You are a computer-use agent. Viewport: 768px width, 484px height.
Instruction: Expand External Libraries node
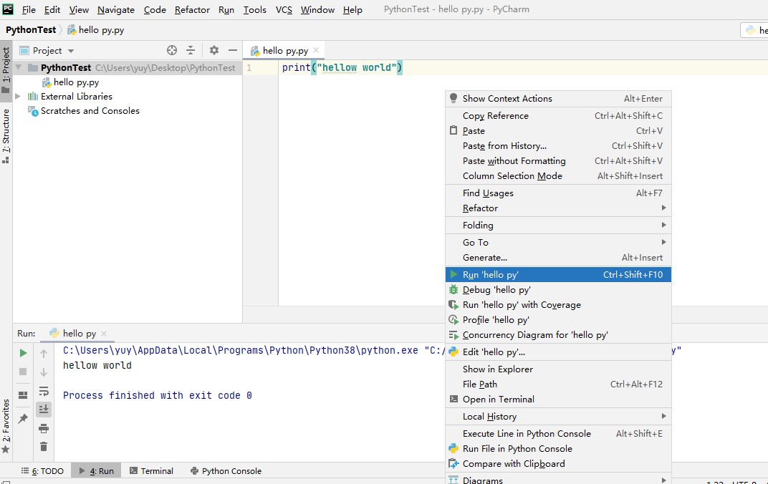coord(18,97)
